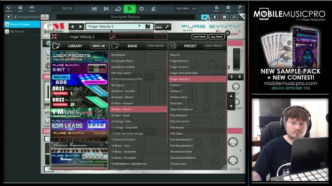The image size is (332, 186).
Task: Toggle the CAT FAVS filter button
Action: (199, 37)
